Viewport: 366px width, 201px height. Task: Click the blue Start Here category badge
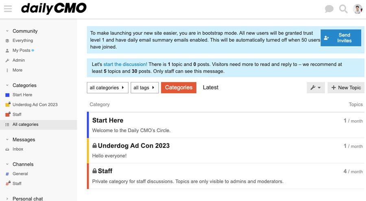(x=7, y=95)
